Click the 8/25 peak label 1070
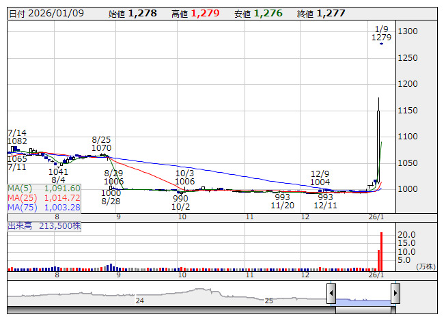The image size is (446, 321). tap(101, 148)
